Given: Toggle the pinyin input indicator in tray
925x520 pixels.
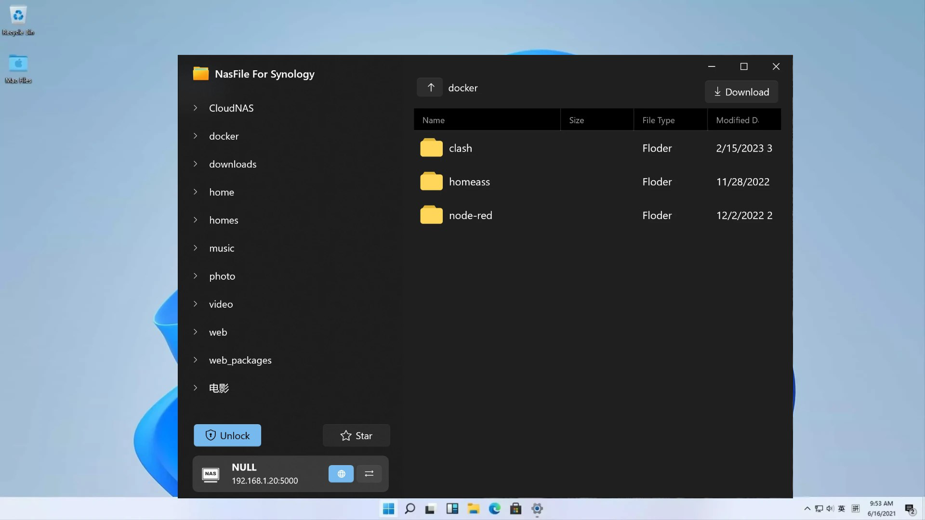Looking at the screenshot, I should [x=855, y=508].
